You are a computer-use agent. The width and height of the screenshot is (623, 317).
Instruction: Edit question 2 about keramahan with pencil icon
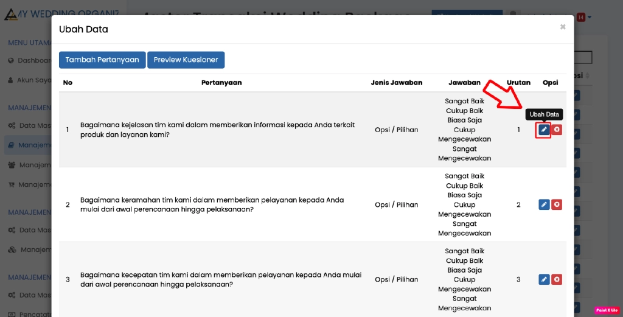[544, 204]
